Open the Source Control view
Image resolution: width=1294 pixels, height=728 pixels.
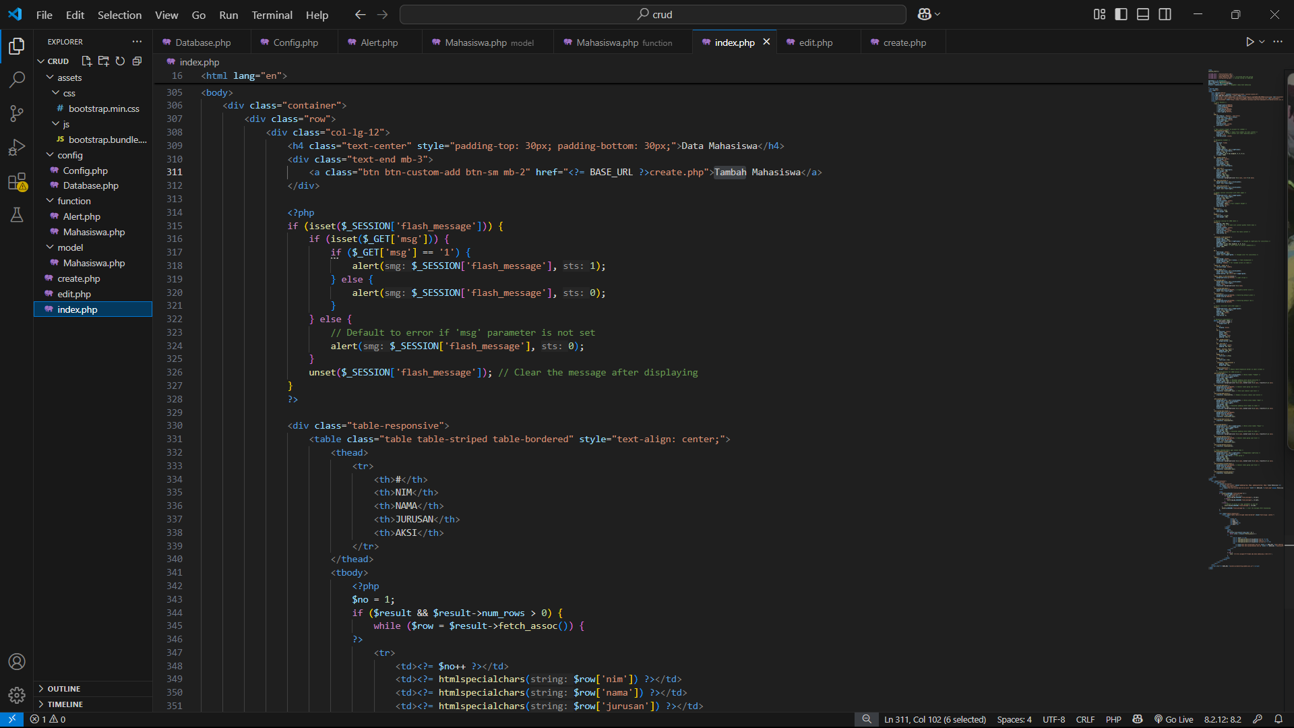pyautogui.click(x=17, y=113)
